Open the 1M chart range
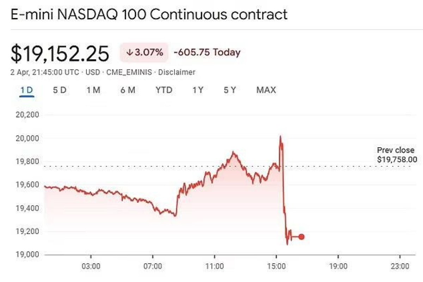 coord(93,90)
